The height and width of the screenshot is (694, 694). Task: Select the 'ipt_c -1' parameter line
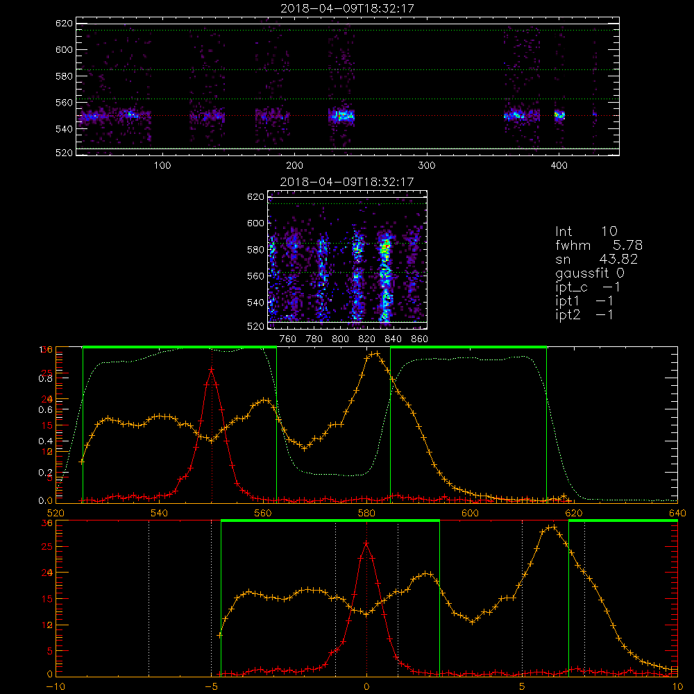pyautogui.click(x=588, y=287)
